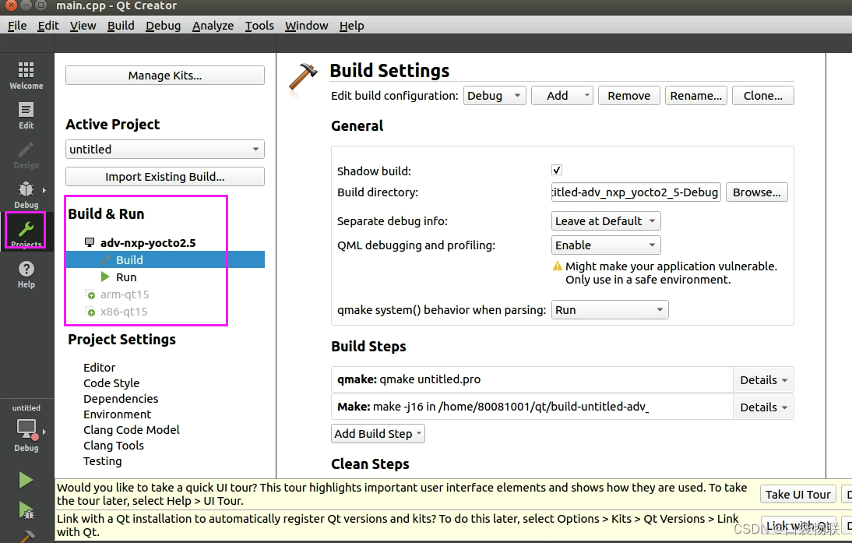This screenshot has height=543, width=852.
Task: Open Editor project settings
Action: click(100, 368)
